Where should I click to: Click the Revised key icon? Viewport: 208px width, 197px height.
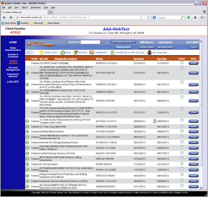coord(75,52)
